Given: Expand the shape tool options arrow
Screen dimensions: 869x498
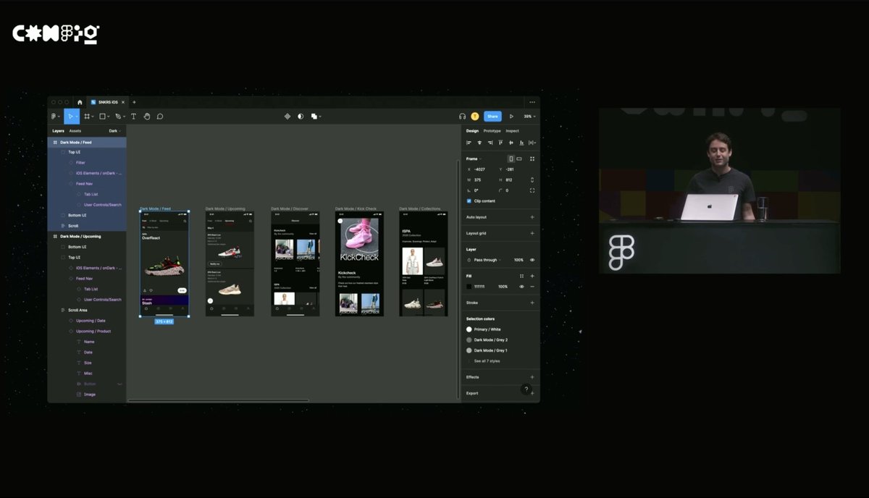Looking at the screenshot, I should (109, 117).
